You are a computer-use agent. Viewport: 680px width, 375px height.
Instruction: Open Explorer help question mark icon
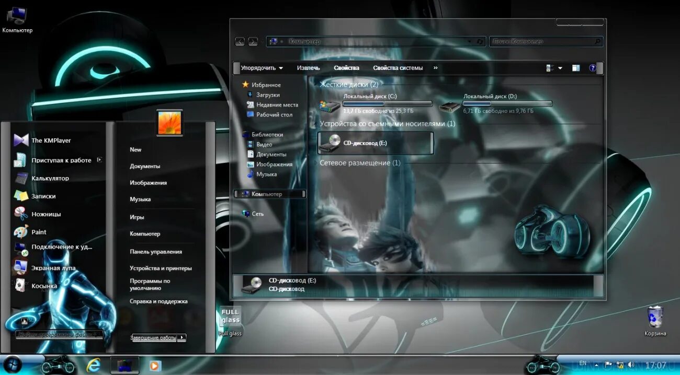593,68
